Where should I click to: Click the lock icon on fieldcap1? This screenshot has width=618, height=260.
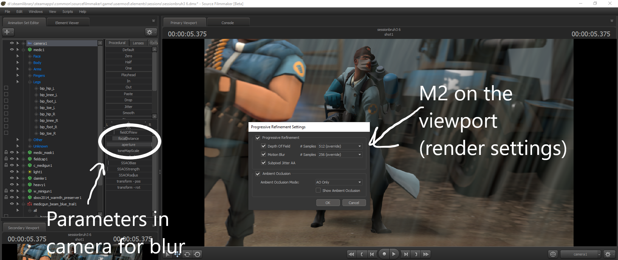tap(6, 159)
